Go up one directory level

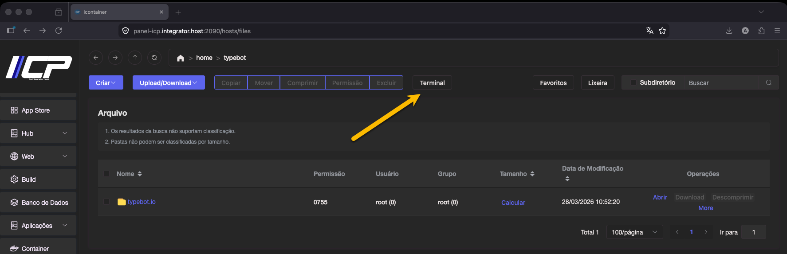tap(135, 58)
